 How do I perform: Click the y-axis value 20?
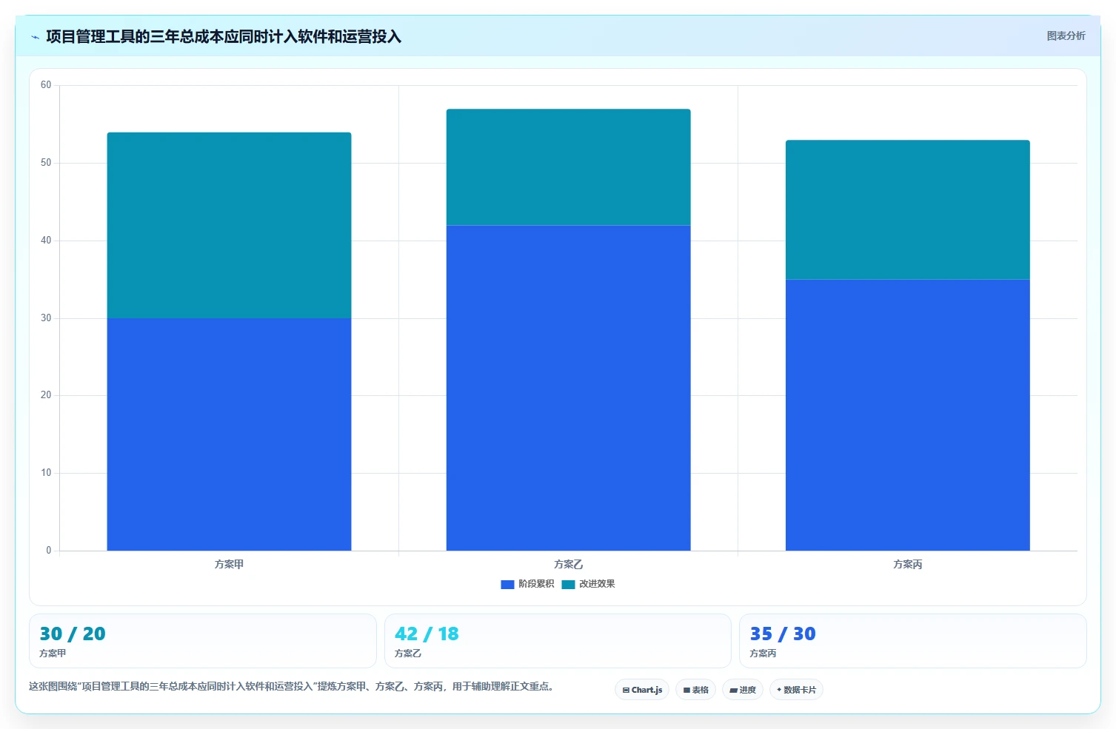pos(46,395)
